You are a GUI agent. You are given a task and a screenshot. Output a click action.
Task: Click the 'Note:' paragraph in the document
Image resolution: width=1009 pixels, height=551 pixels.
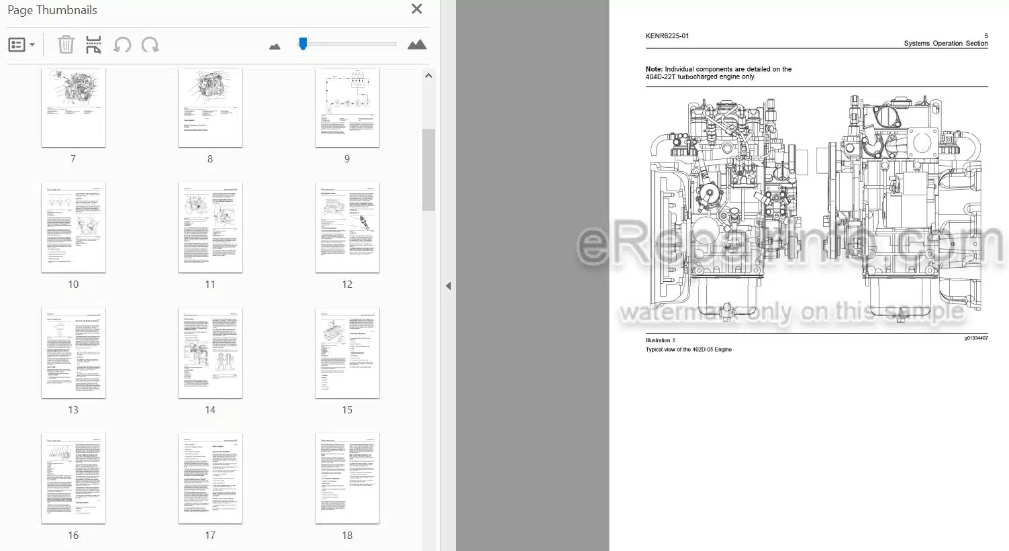[718, 73]
